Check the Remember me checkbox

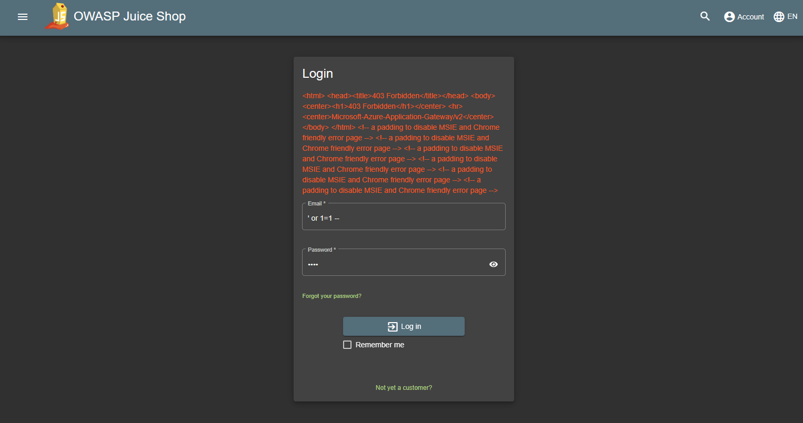coord(347,344)
